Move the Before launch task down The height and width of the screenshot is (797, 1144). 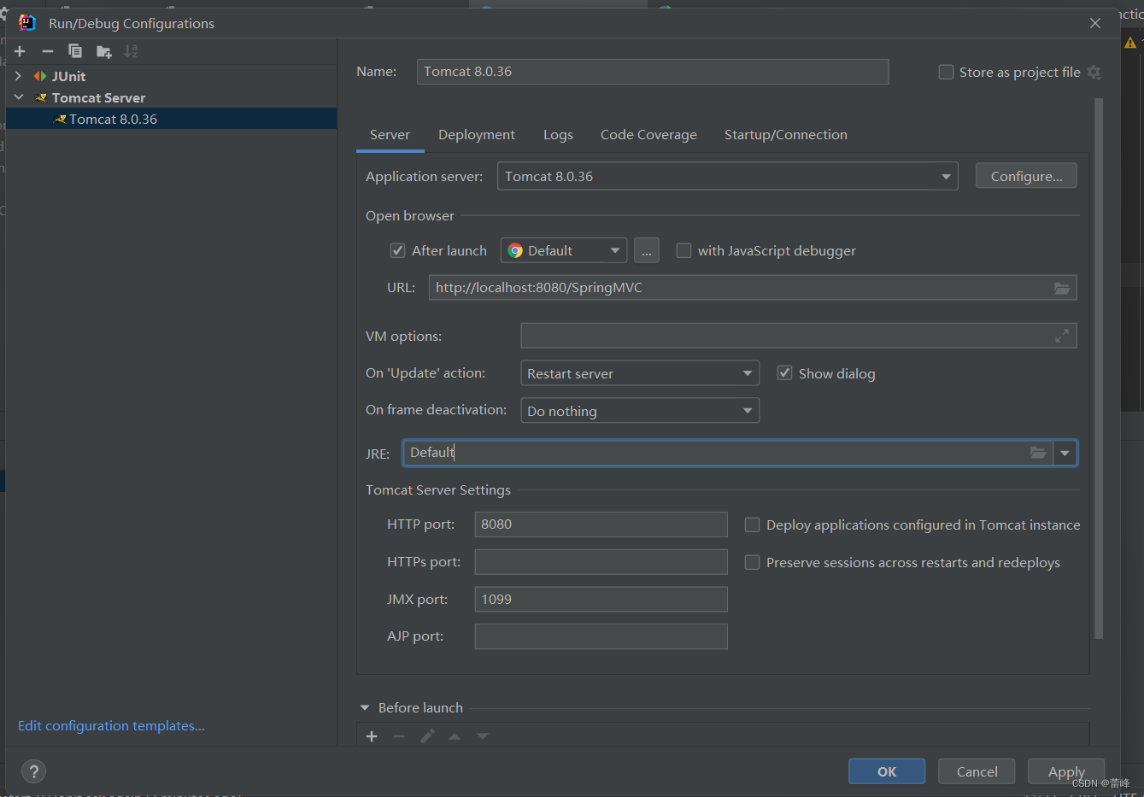(483, 736)
